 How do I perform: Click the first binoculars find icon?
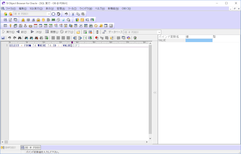(x=20, y=38)
